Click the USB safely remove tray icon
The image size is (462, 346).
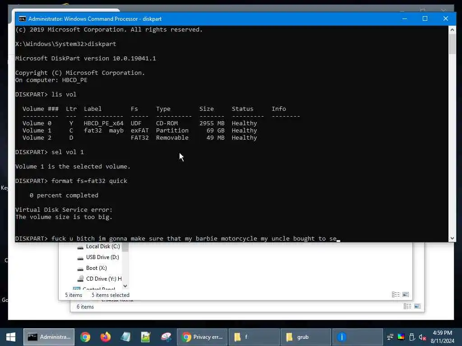(412, 337)
